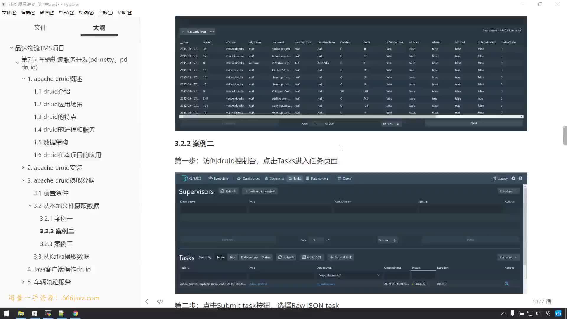Collapse the 3. apache druid摄取数据 section
This screenshot has width=567, height=319.
(x=24, y=180)
